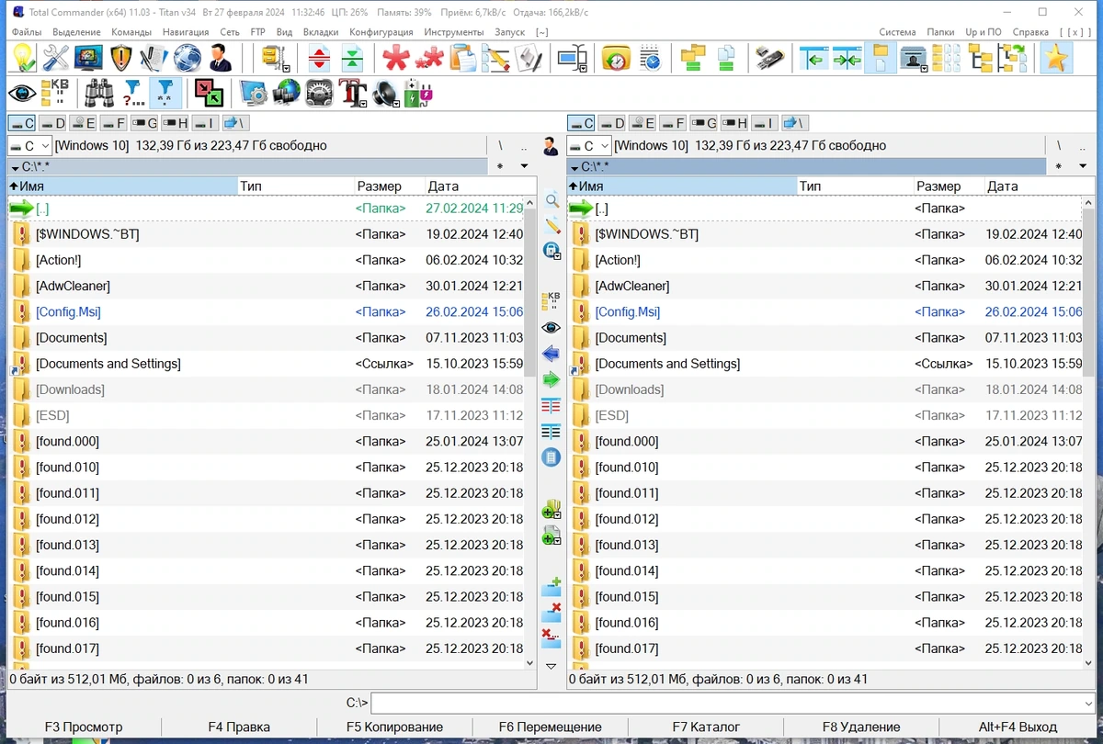This screenshot has height=744, width=1103.
Task: Click the double red asterisk icon
Action: (429, 58)
